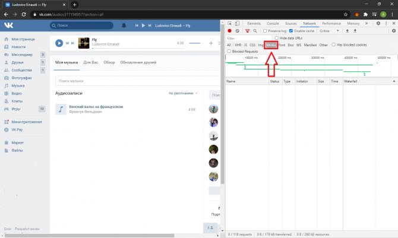The width and height of the screenshot is (398, 238).
Task: Bookmark page with star icon
Action: click(x=346, y=14)
